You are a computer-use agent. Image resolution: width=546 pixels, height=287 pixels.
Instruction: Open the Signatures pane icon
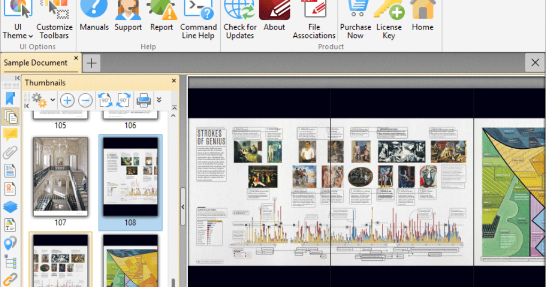[10, 189]
